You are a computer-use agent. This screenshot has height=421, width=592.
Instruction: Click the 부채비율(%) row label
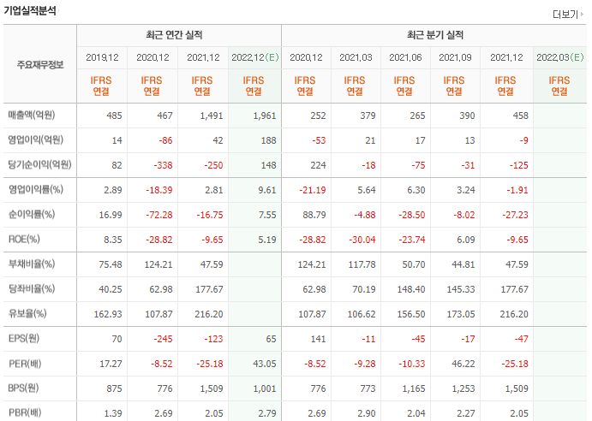tap(32, 264)
